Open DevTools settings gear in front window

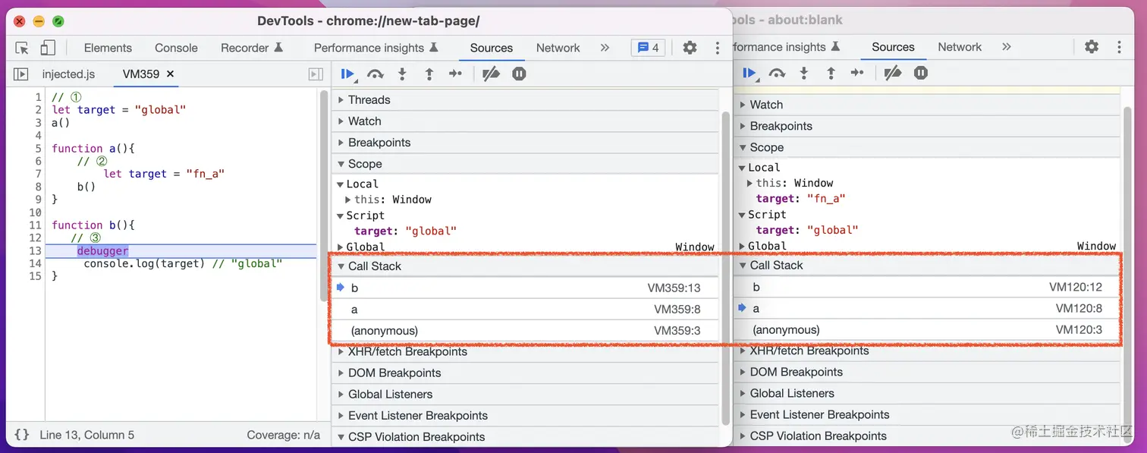[690, 48]
